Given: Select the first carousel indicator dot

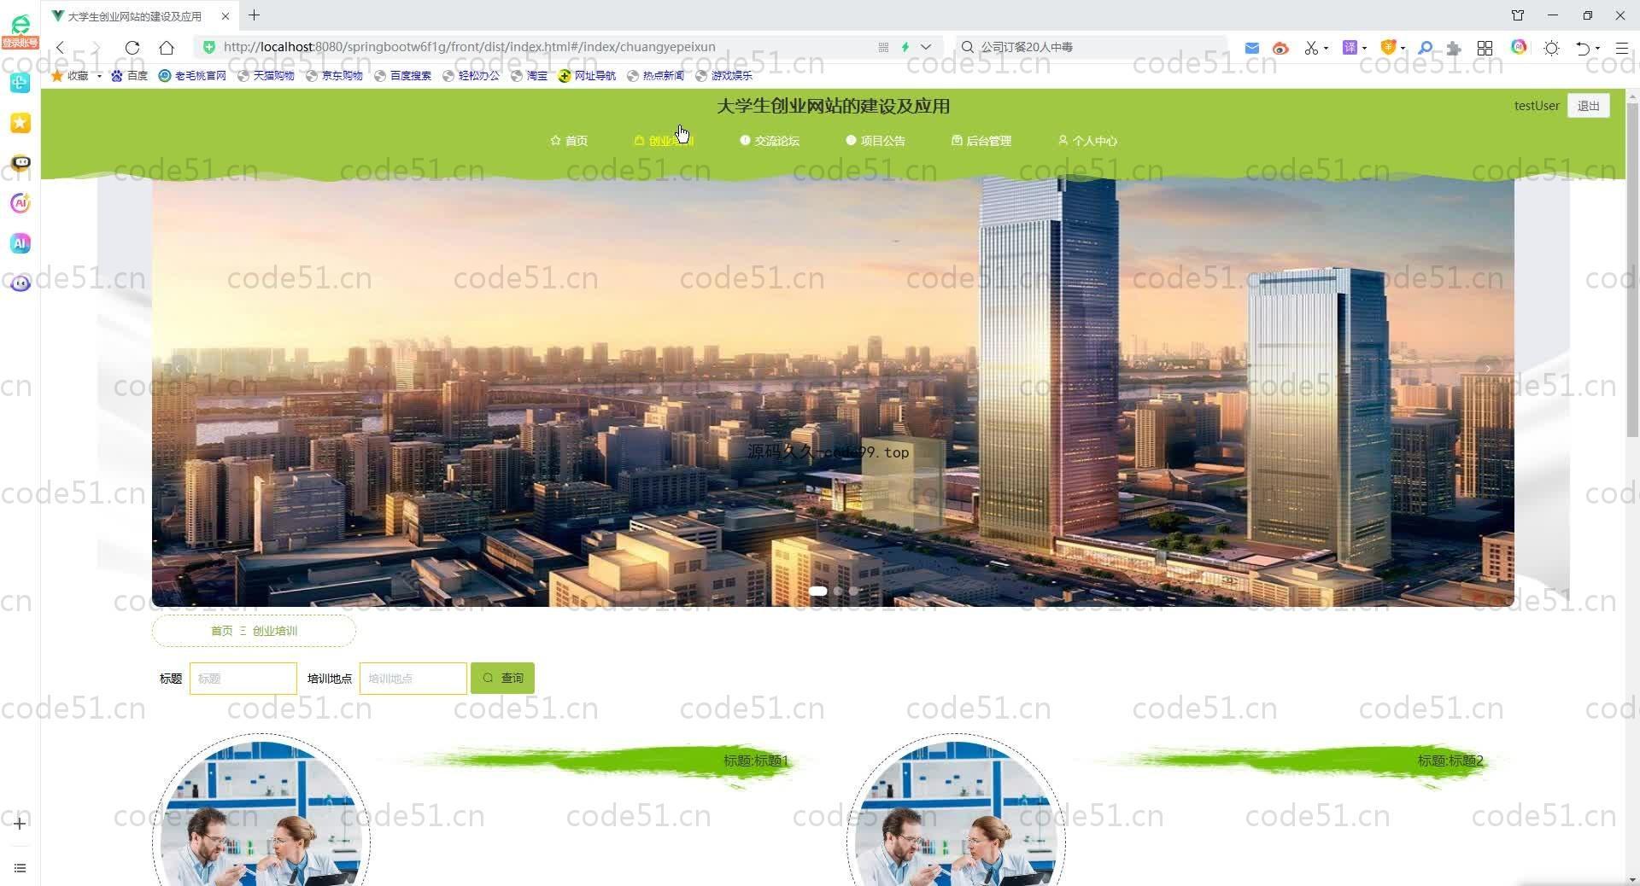Looking at the screenshot, I should [818, 591].
